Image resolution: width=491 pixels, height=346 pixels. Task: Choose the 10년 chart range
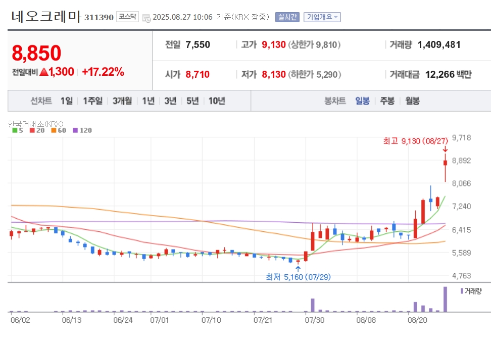[217, 101]
